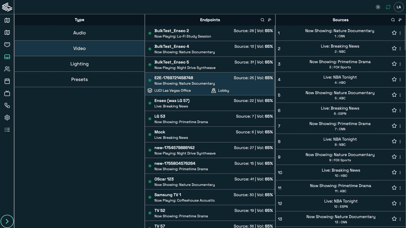This screenshot has height=228, width=406.
Task: Click the TV icon in the sidebar
Action: coord(7,93)
